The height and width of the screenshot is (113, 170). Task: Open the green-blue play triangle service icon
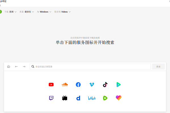(x=119, y=84)
